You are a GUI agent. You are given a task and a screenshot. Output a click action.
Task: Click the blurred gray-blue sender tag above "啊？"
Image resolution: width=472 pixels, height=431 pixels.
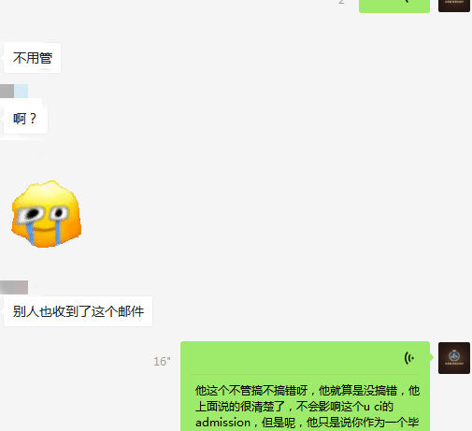(x=14, y=91)
